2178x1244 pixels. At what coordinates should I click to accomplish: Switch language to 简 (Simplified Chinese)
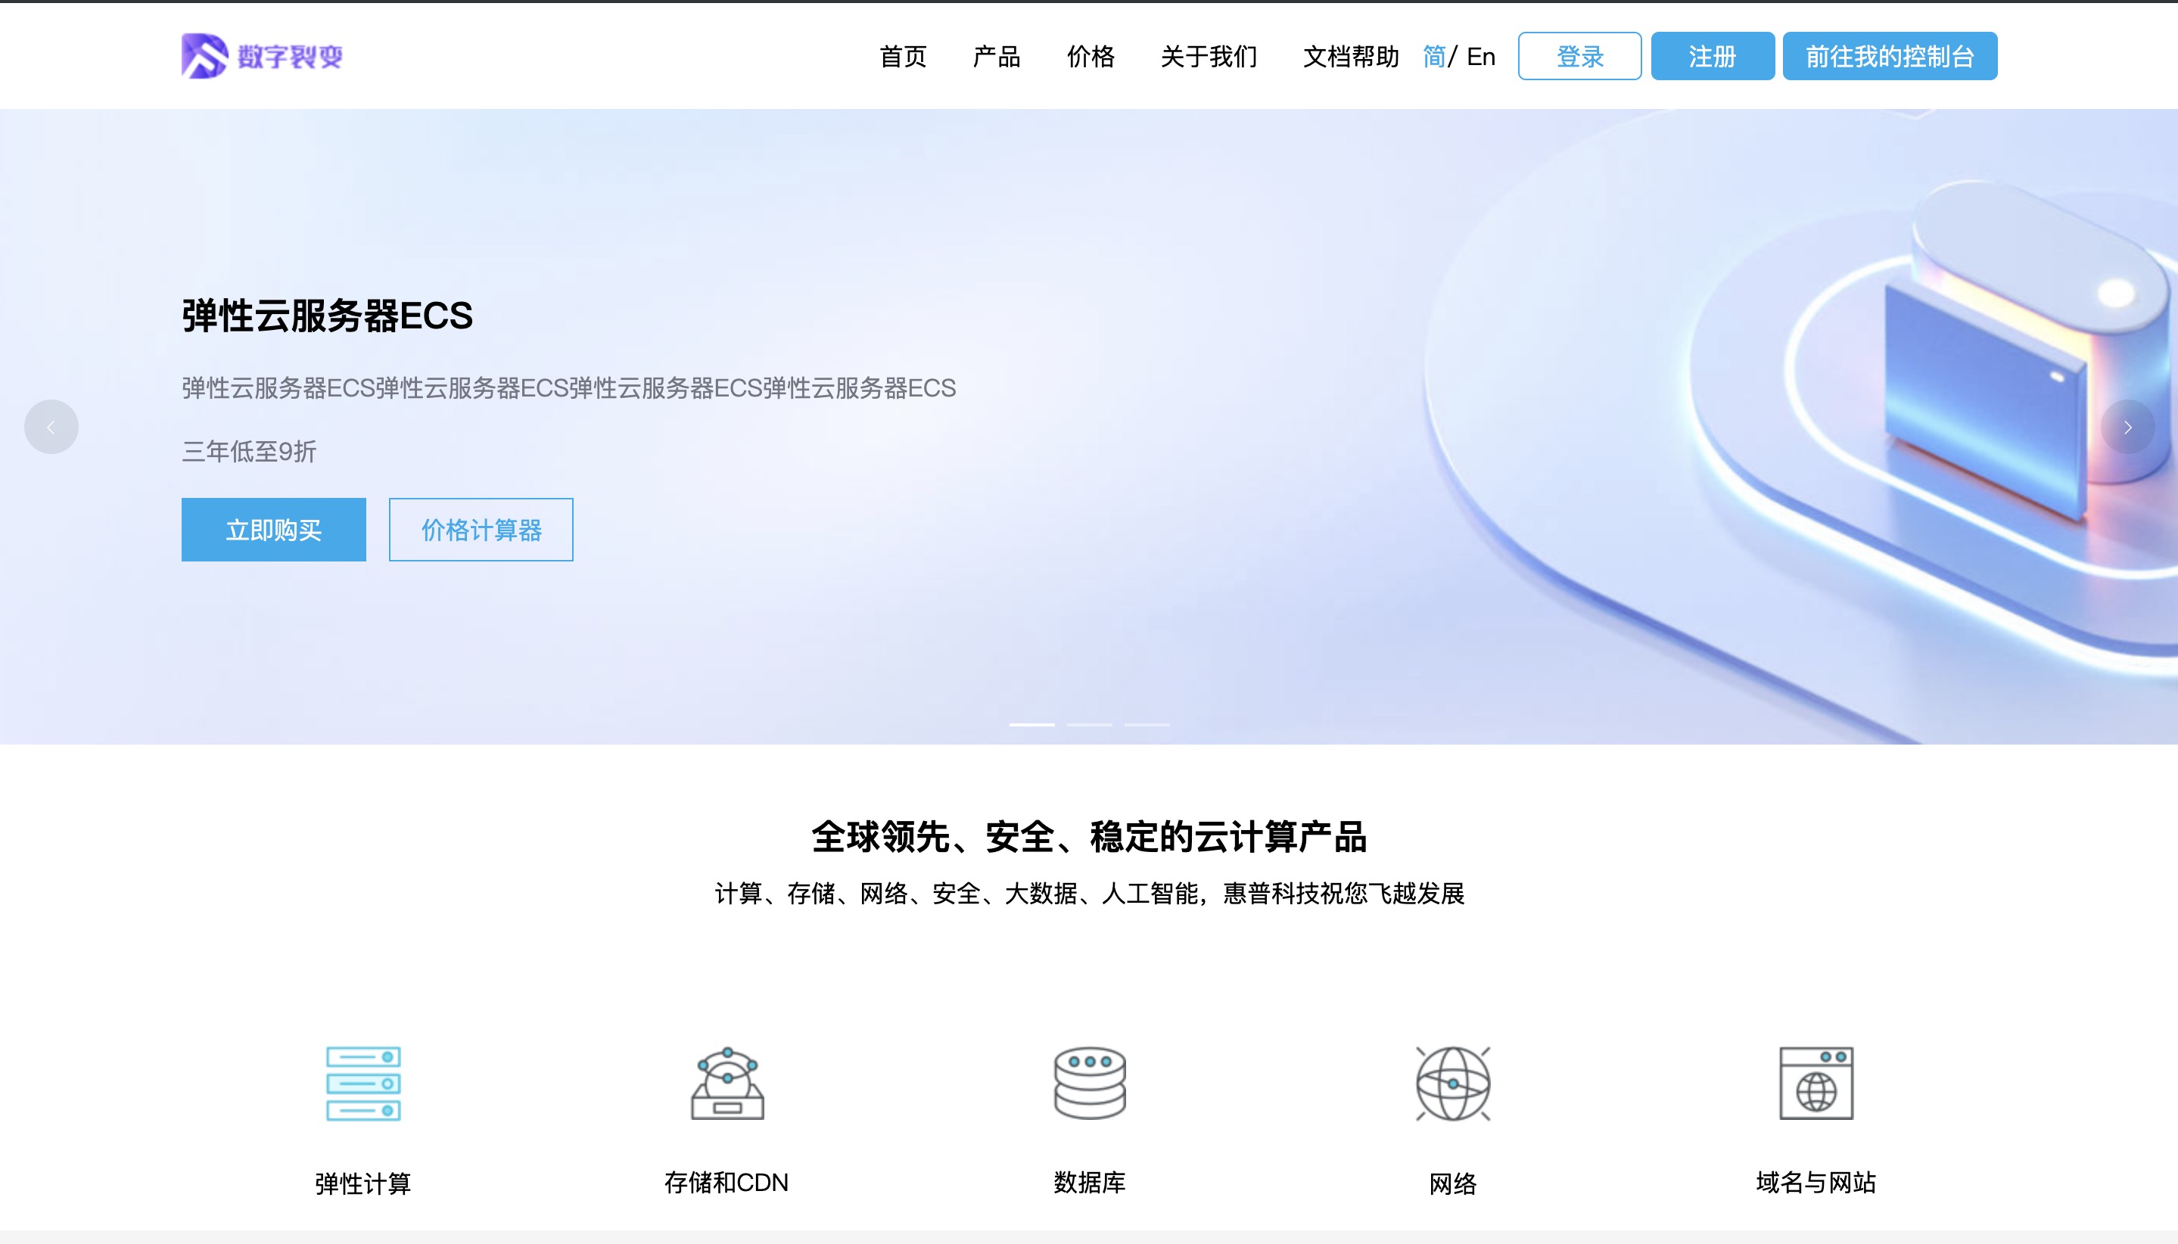click(x=1434, y=57)
